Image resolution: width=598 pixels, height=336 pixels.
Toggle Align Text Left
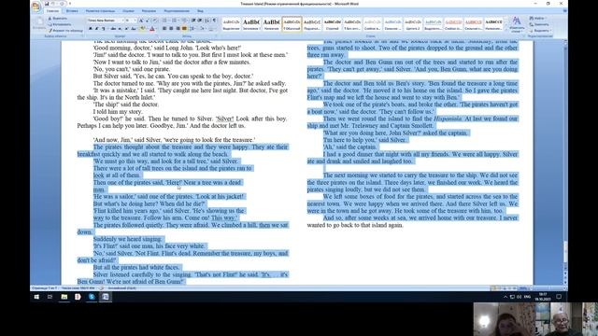coord(164,29)
